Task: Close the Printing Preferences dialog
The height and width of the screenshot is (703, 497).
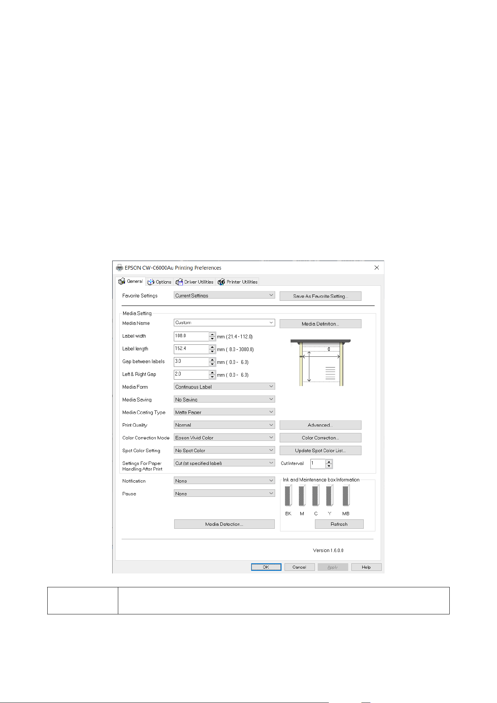Action: click(377, 268)
